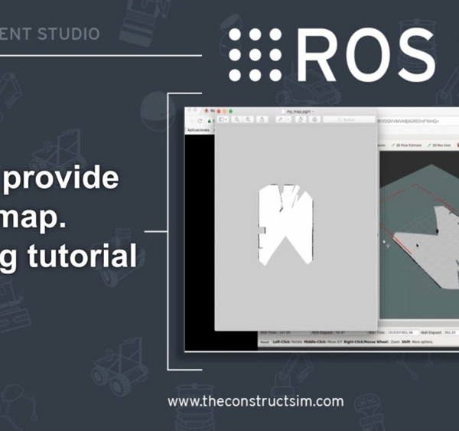Open the www.theconstructsim.com link
The height and width of the screenshot is (431, 459).
click(x=256, y=401)
